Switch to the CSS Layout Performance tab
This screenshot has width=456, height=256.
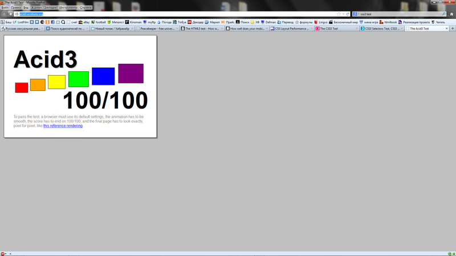[292, 28]
